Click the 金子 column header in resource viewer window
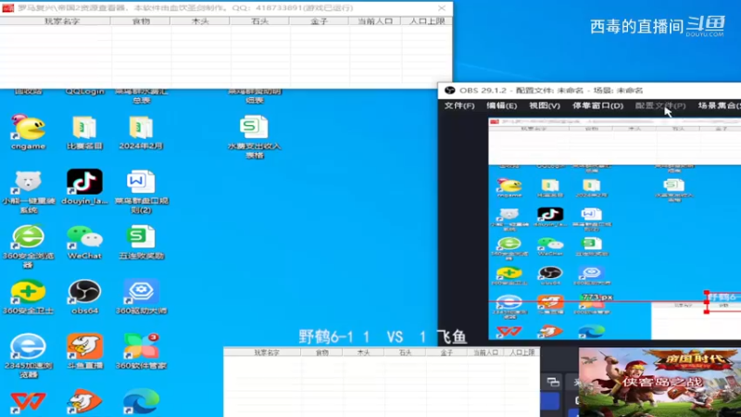This screenshot has width=741, height=417. pos(320,21)
